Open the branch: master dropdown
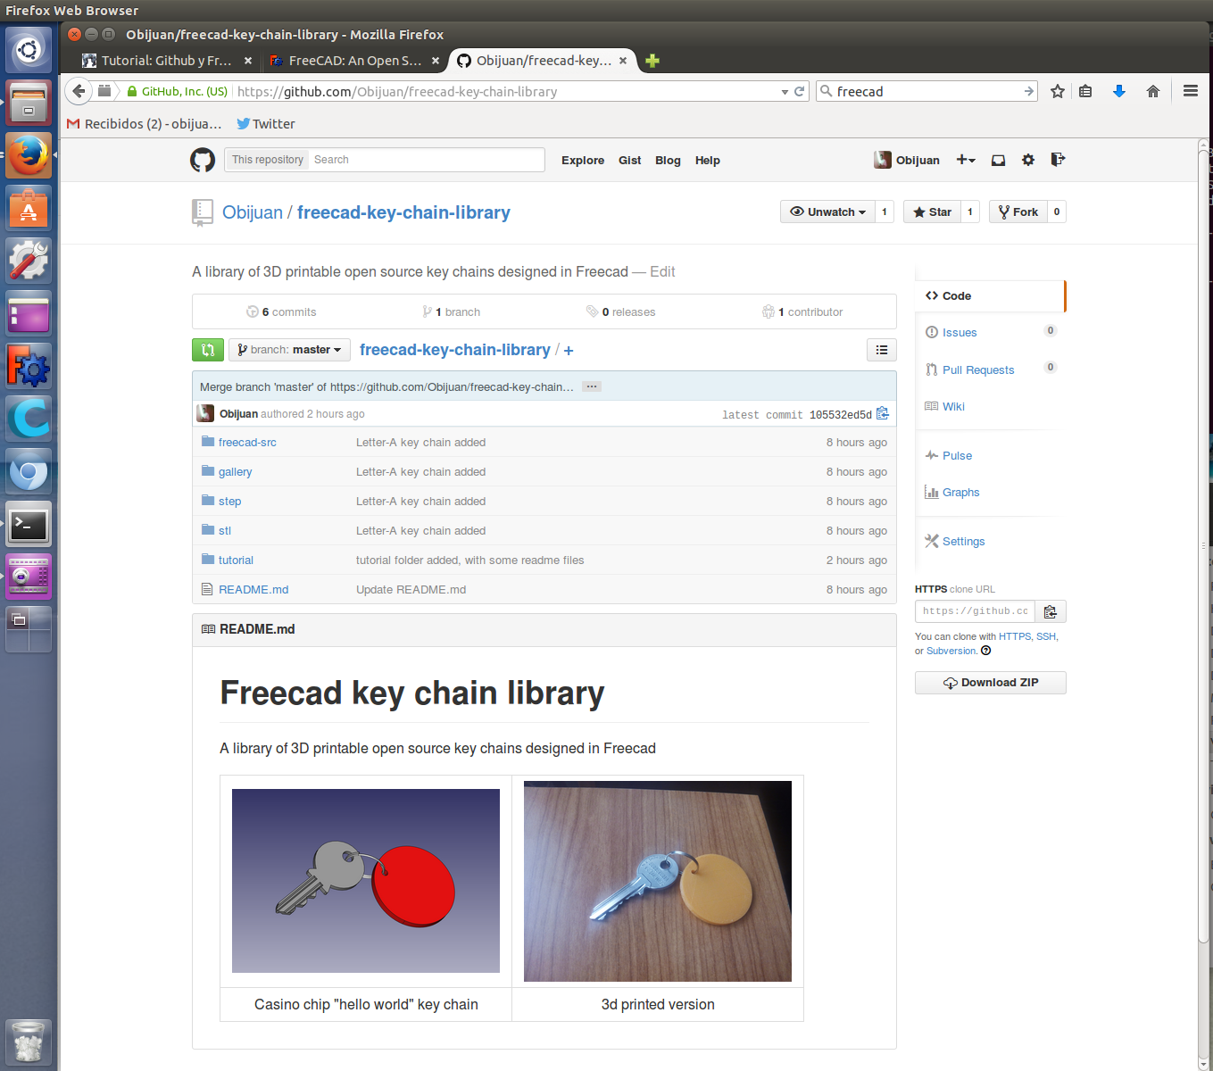The height and width of the screenshot is (1071, 1213). click(289, 350)
